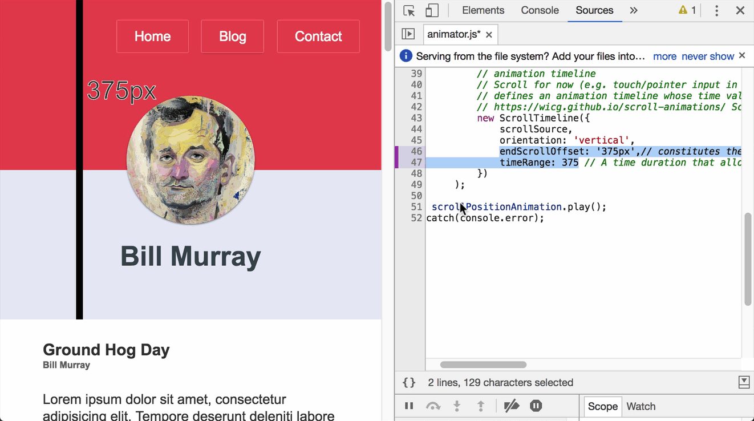
Task: Click the blue info icon in banner
Action: (406, 56)
